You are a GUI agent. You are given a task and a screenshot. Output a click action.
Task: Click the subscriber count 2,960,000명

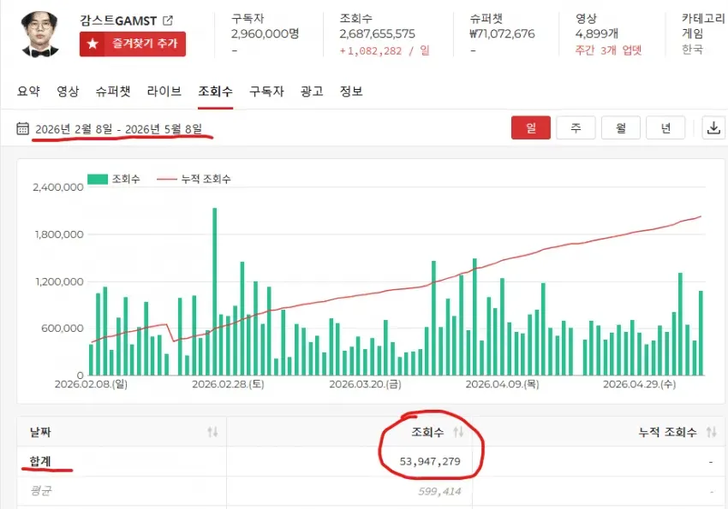click(x=266, y=34)
